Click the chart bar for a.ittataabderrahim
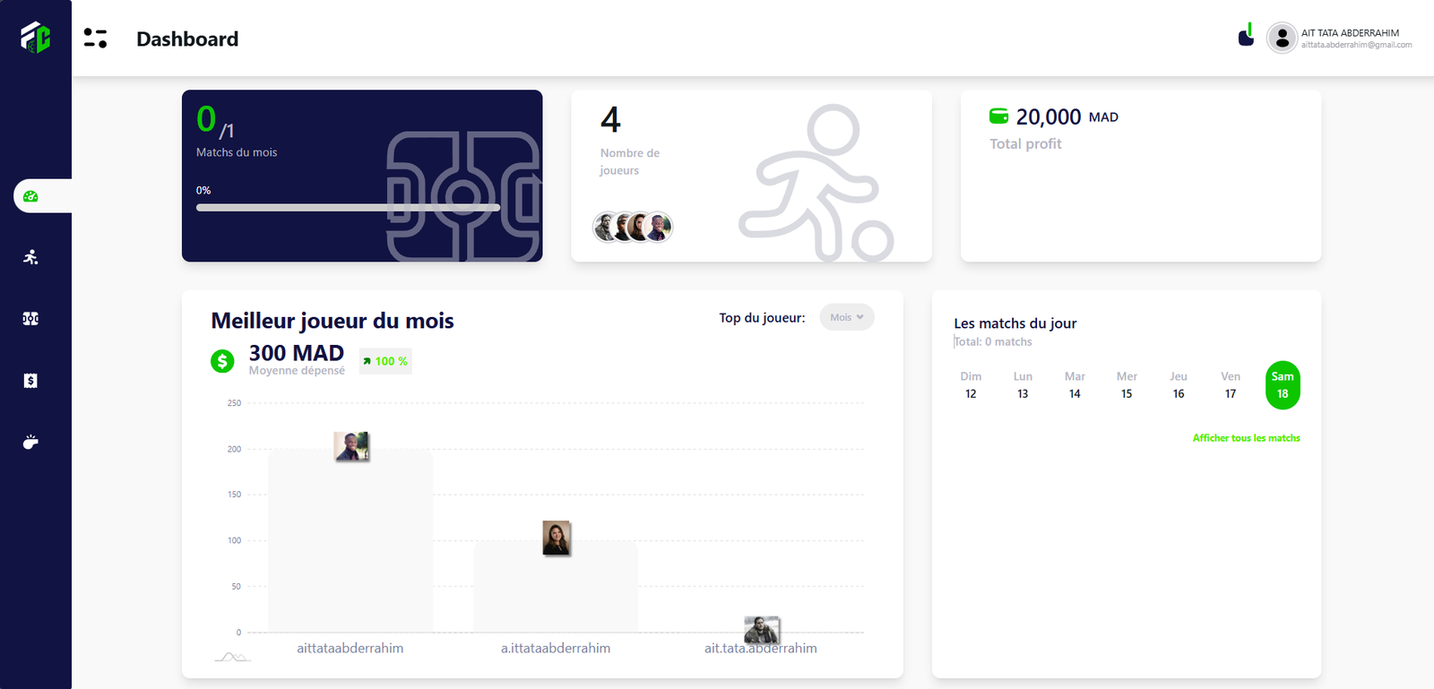The image size is (1434, 689). 556,587
